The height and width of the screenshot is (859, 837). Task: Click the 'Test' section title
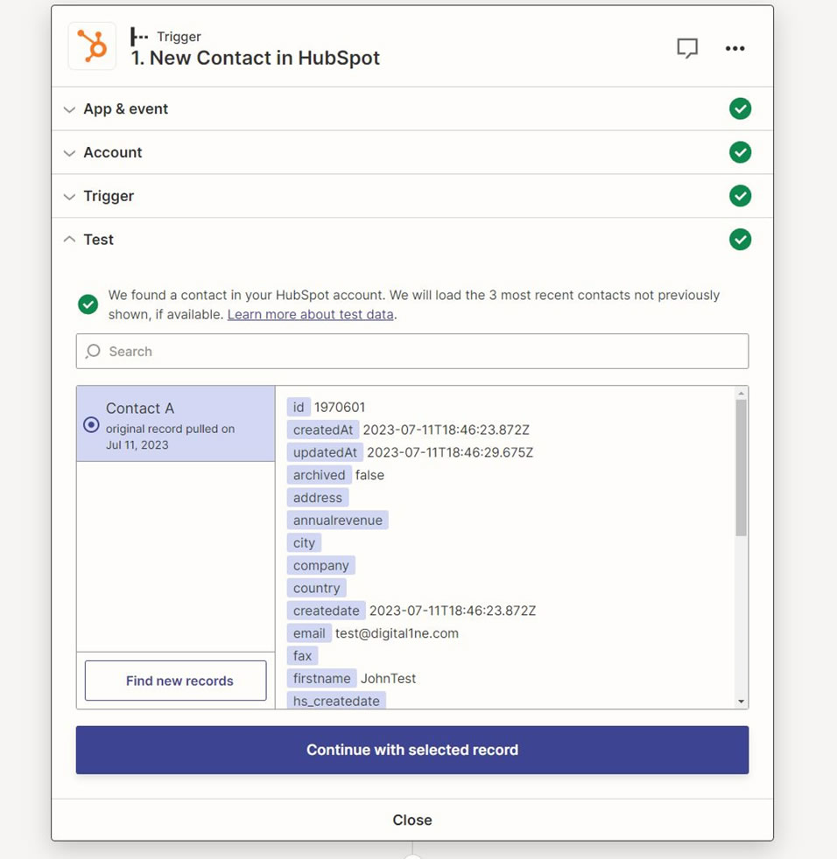pos(98,240)
